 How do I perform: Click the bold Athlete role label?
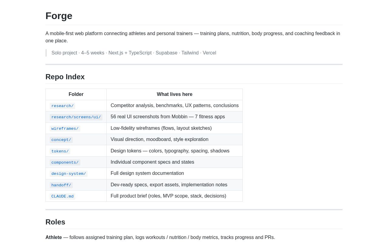(x=54, y=237)
